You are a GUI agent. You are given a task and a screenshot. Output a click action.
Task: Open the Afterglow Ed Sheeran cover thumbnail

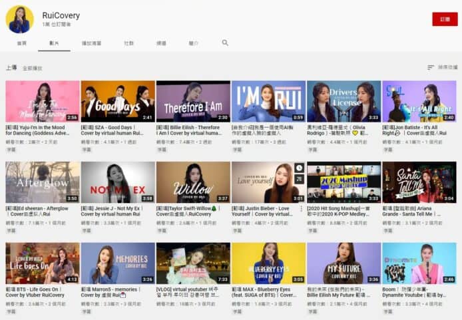(x=42, y=182)
